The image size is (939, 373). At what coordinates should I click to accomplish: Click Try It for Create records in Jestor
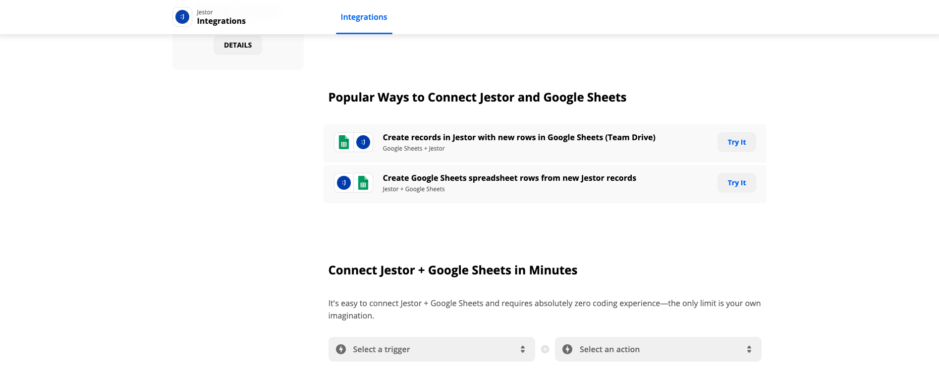pyautogui.click(x=736, y=142)
